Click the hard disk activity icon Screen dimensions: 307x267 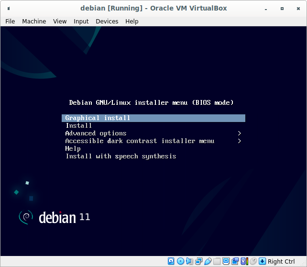click(x=171, y=261)
